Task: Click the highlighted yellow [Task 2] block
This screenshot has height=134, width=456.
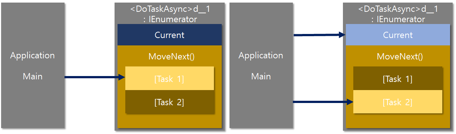Action: pos(398,102)
